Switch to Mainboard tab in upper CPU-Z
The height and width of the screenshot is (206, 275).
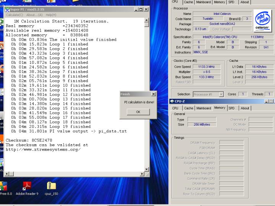(x=203, y=2)
